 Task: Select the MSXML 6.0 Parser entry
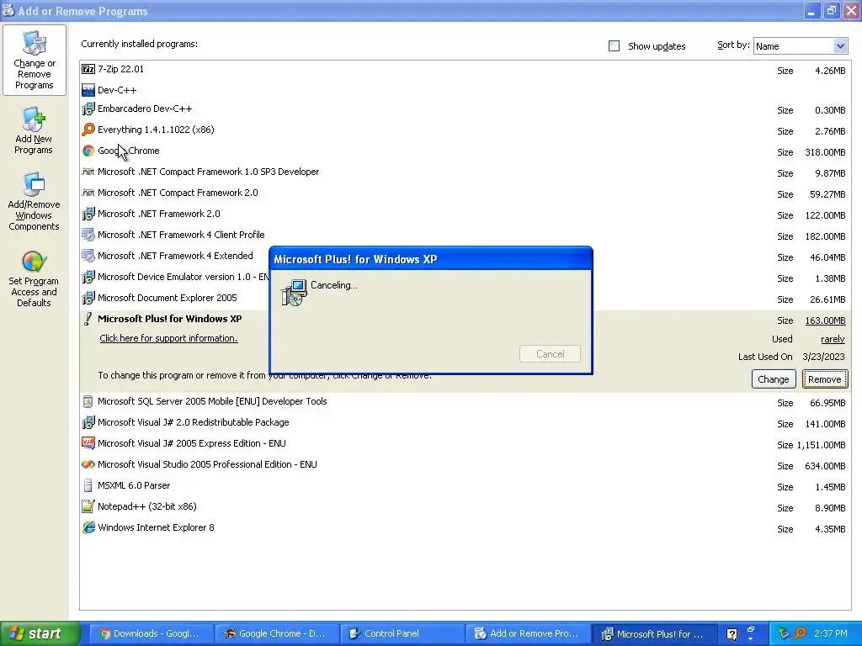click(134, 485)
